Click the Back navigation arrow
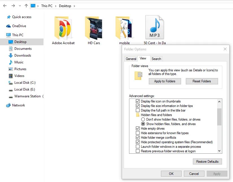This screenshot has height=182, width=233. 5,6
